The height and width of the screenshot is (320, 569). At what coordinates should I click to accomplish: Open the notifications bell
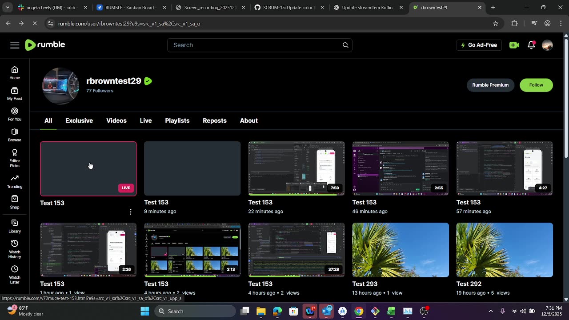[531, 45]
